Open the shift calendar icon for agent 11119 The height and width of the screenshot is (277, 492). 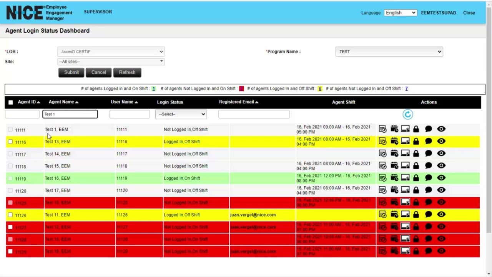click(394, 178)
